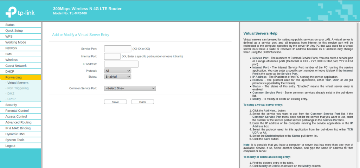Select the IP Address text box
The image size is (360, 168).
pyautogui.click(x=121, y=64)
